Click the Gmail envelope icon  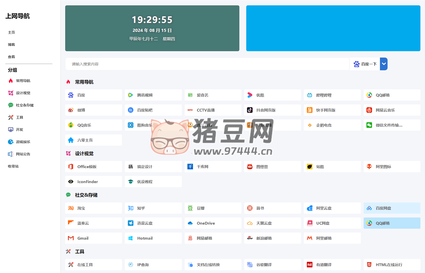coord(71,238)
